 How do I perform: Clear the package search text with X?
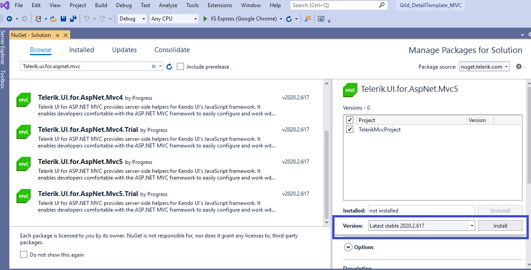tap(154, 66)
